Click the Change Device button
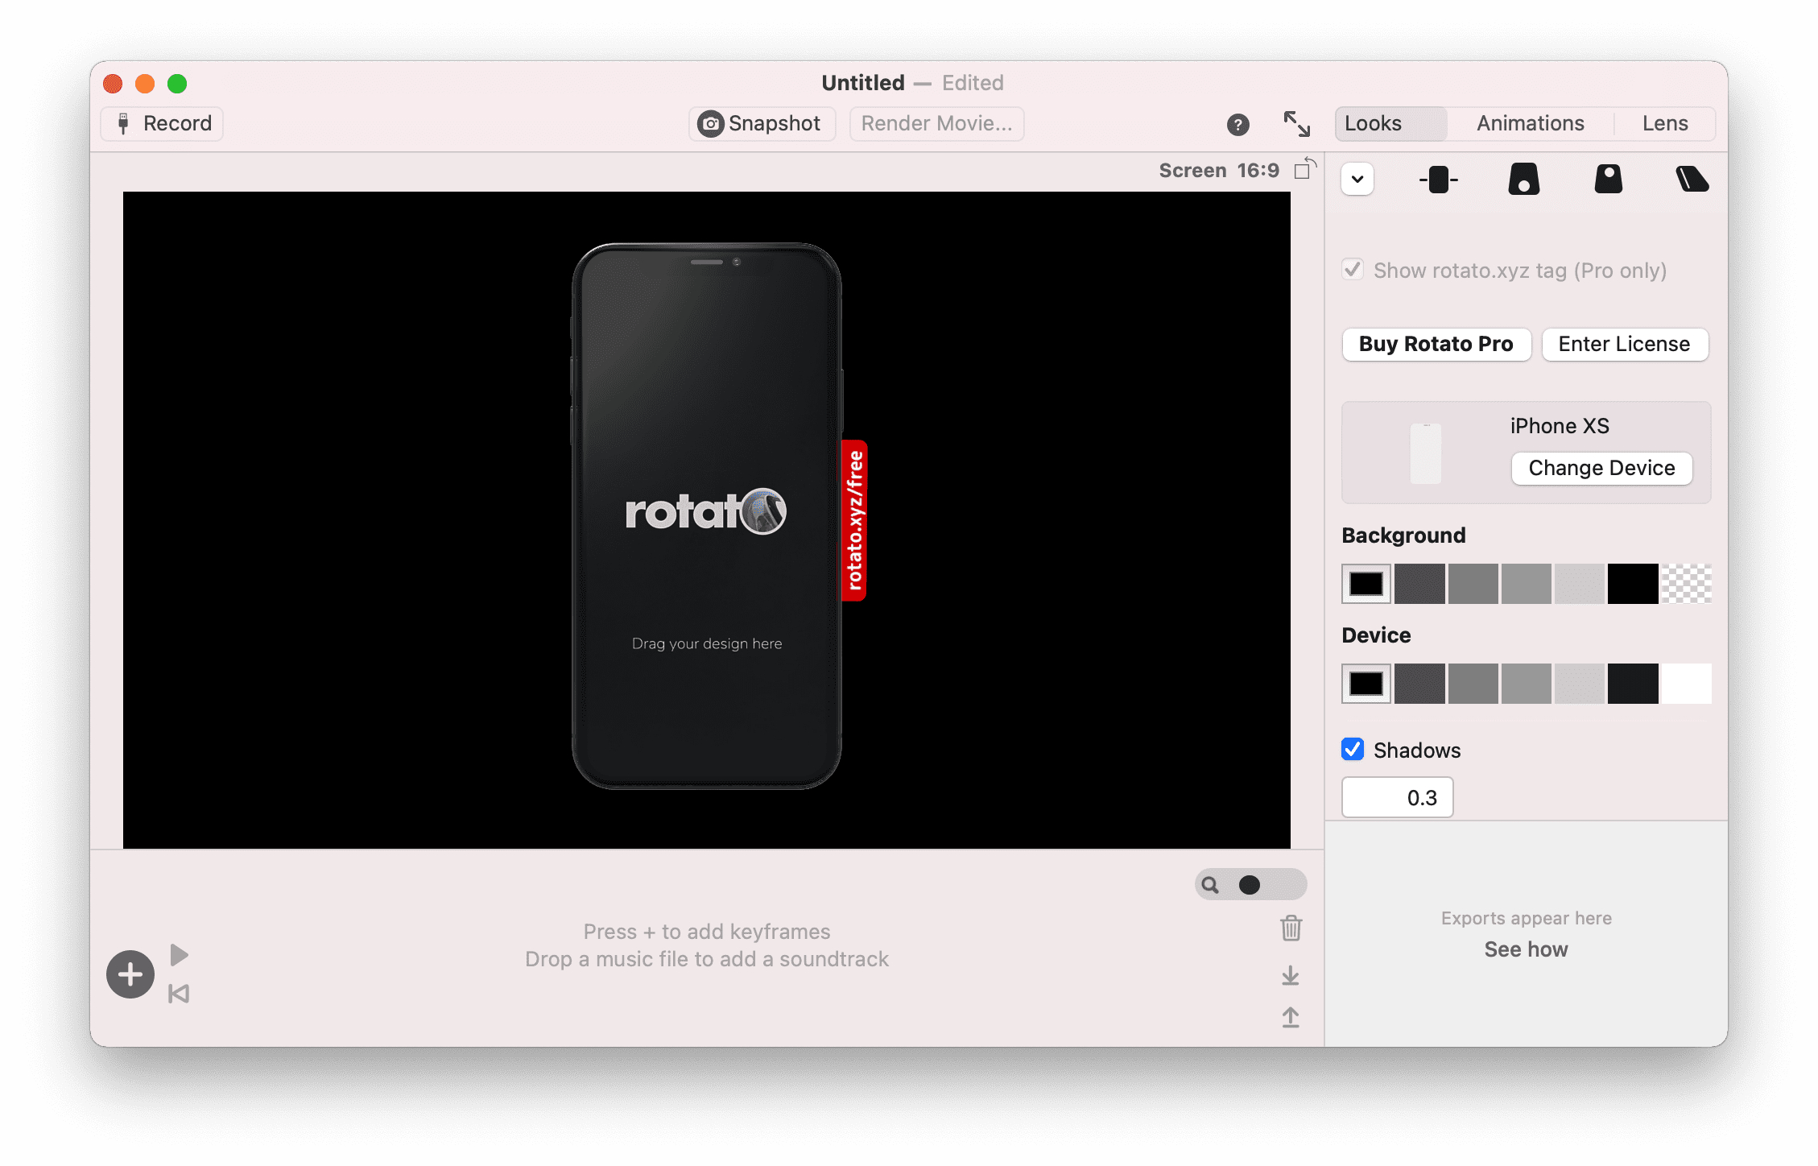Viewport: 1818px width, 1166px height. [1601, 468]
